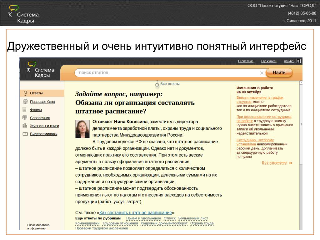
Task: Open the Формы section
Action: [36, 110]
